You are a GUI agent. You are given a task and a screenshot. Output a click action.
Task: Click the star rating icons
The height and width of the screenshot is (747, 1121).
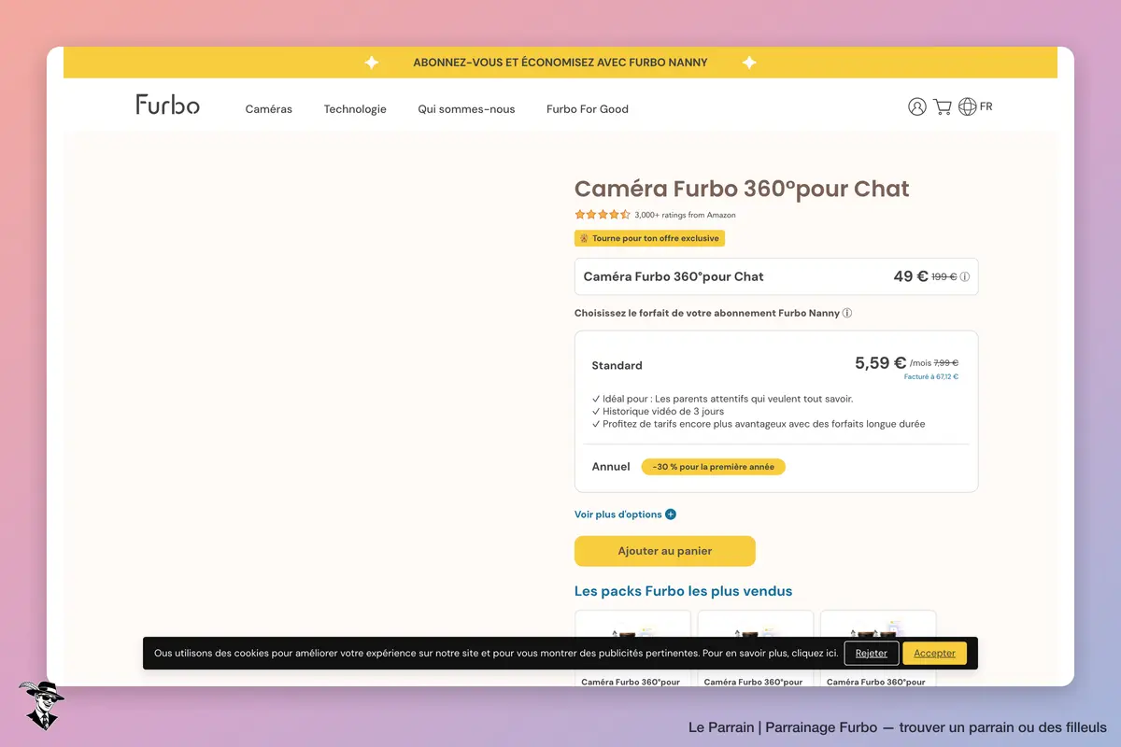603,215
